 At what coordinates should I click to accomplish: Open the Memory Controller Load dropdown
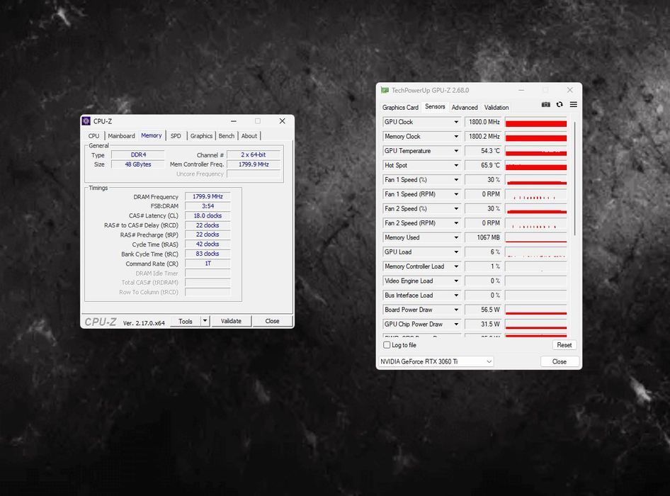pos(456,266)
